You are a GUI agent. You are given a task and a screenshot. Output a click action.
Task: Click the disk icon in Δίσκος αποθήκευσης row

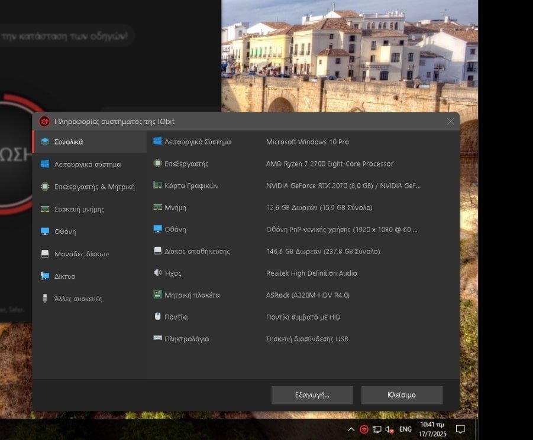tap(157, 250)
